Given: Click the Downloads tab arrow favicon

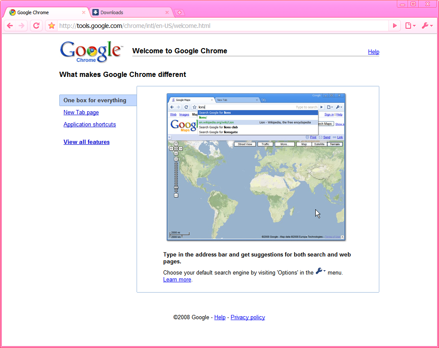Looking at the screenshot, I should pyautogui.click(x=95, y=12).
